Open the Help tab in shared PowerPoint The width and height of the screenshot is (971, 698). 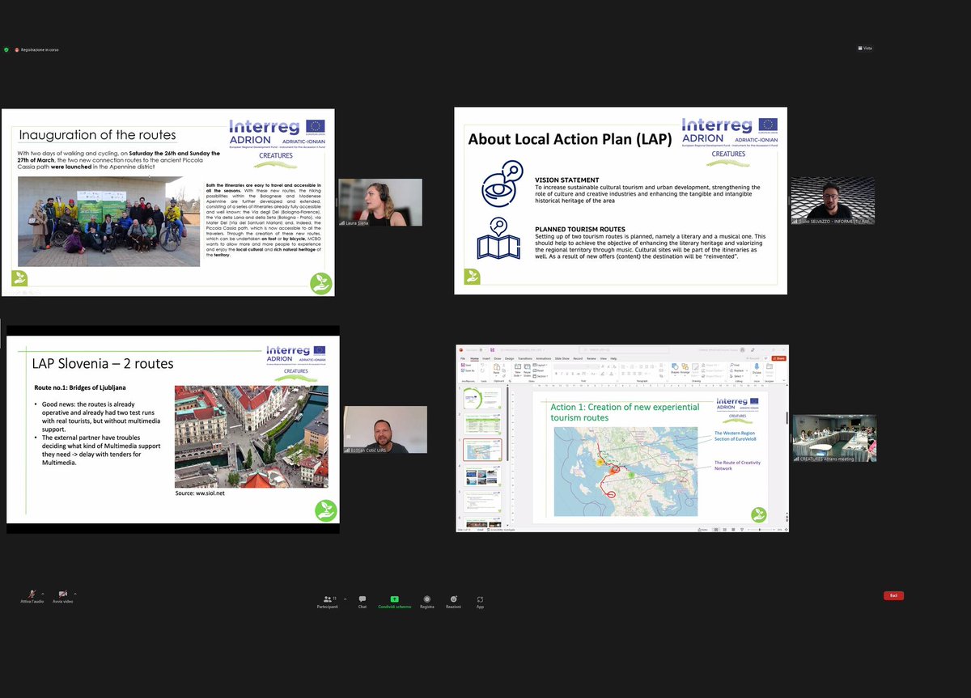tap(613, 358)
